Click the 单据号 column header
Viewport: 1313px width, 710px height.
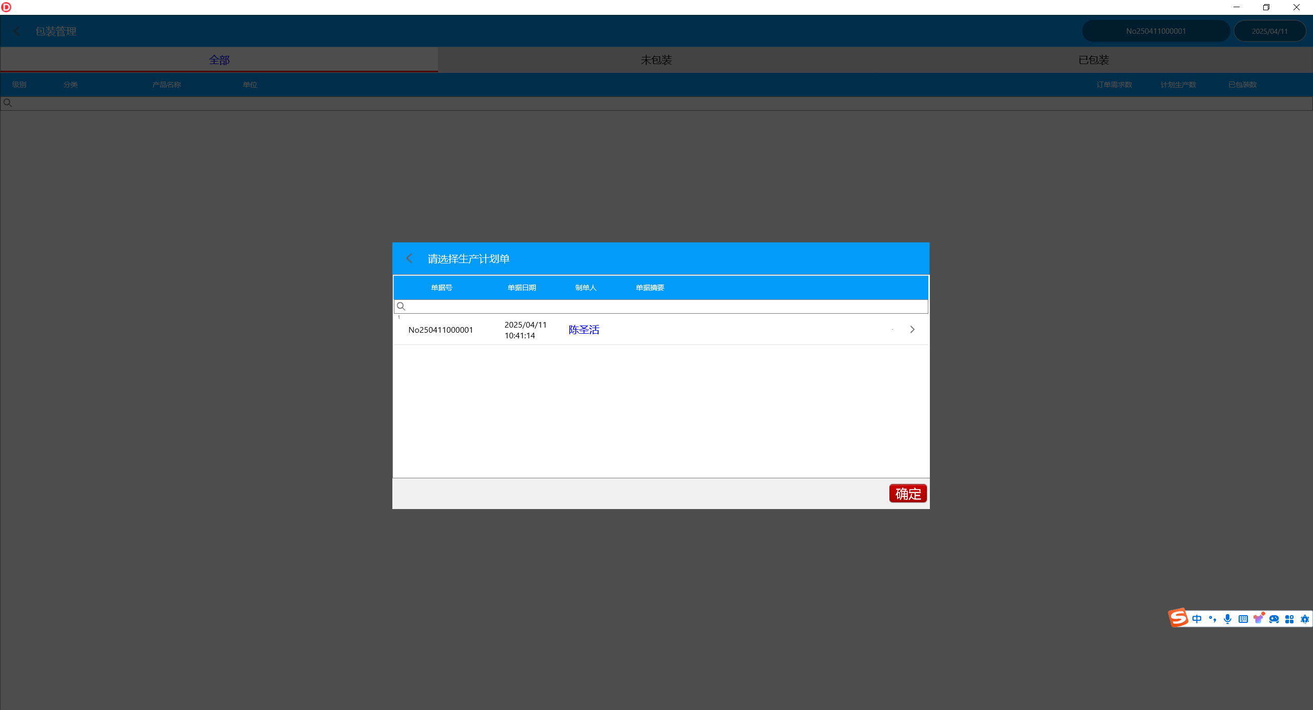[442, 288]
